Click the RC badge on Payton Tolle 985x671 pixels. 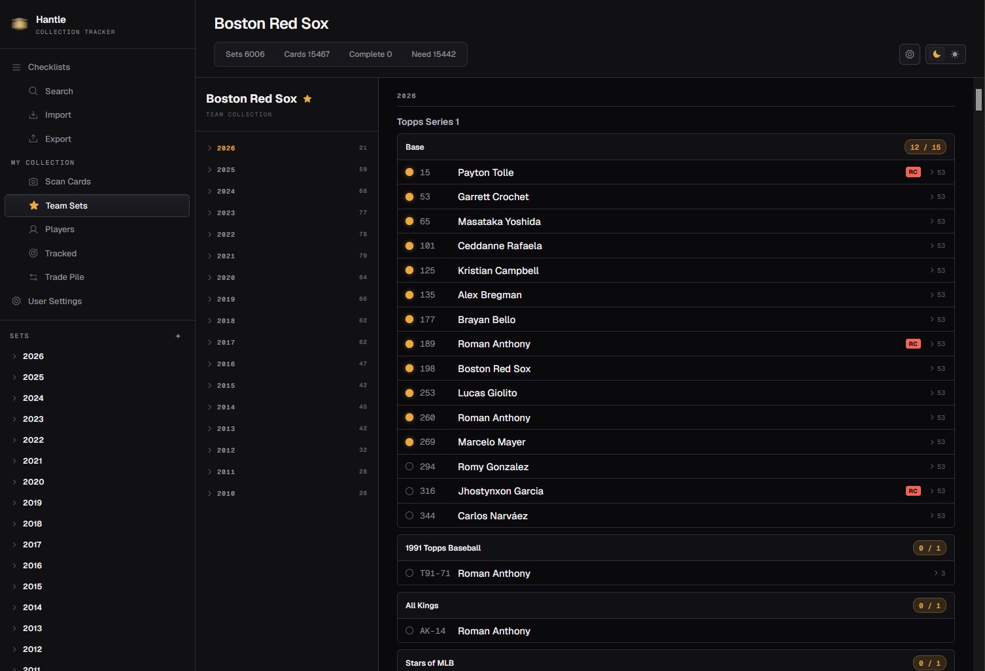913,172
